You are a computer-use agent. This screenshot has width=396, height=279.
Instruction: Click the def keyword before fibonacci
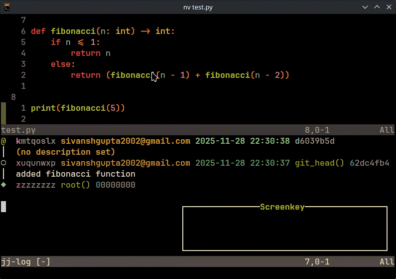(38, 31)
